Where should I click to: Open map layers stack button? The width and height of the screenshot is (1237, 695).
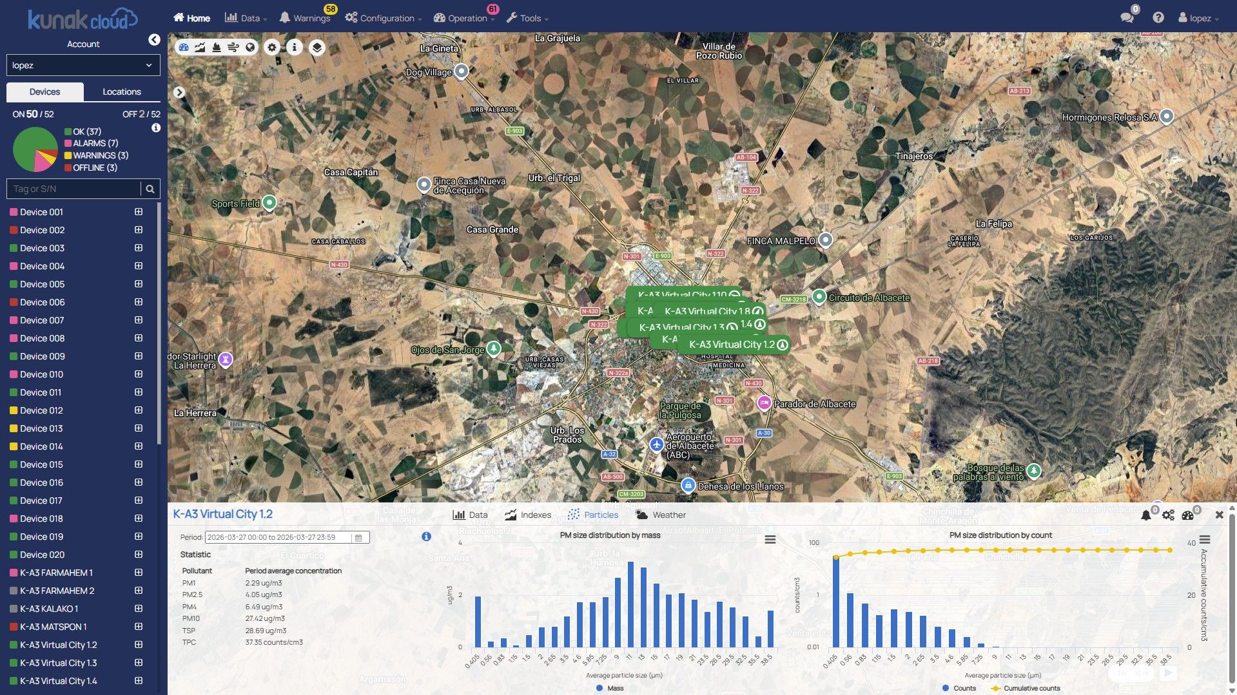pos(317,47)
